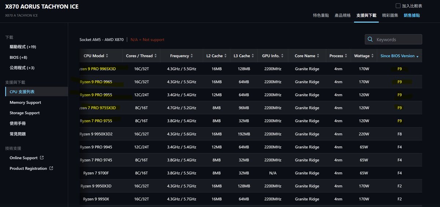Click the 220W wattage value
440x207 pixels.
pyautogui.click(x=364, y=134)
